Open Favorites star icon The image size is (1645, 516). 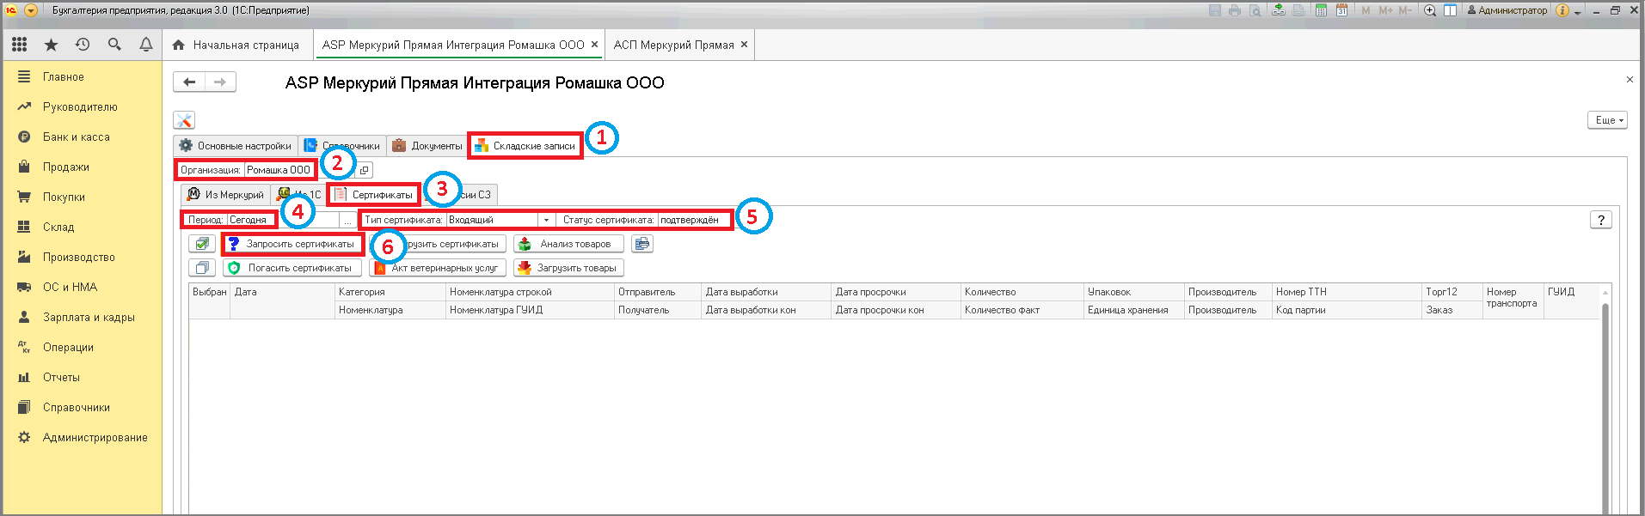[51, 45]
